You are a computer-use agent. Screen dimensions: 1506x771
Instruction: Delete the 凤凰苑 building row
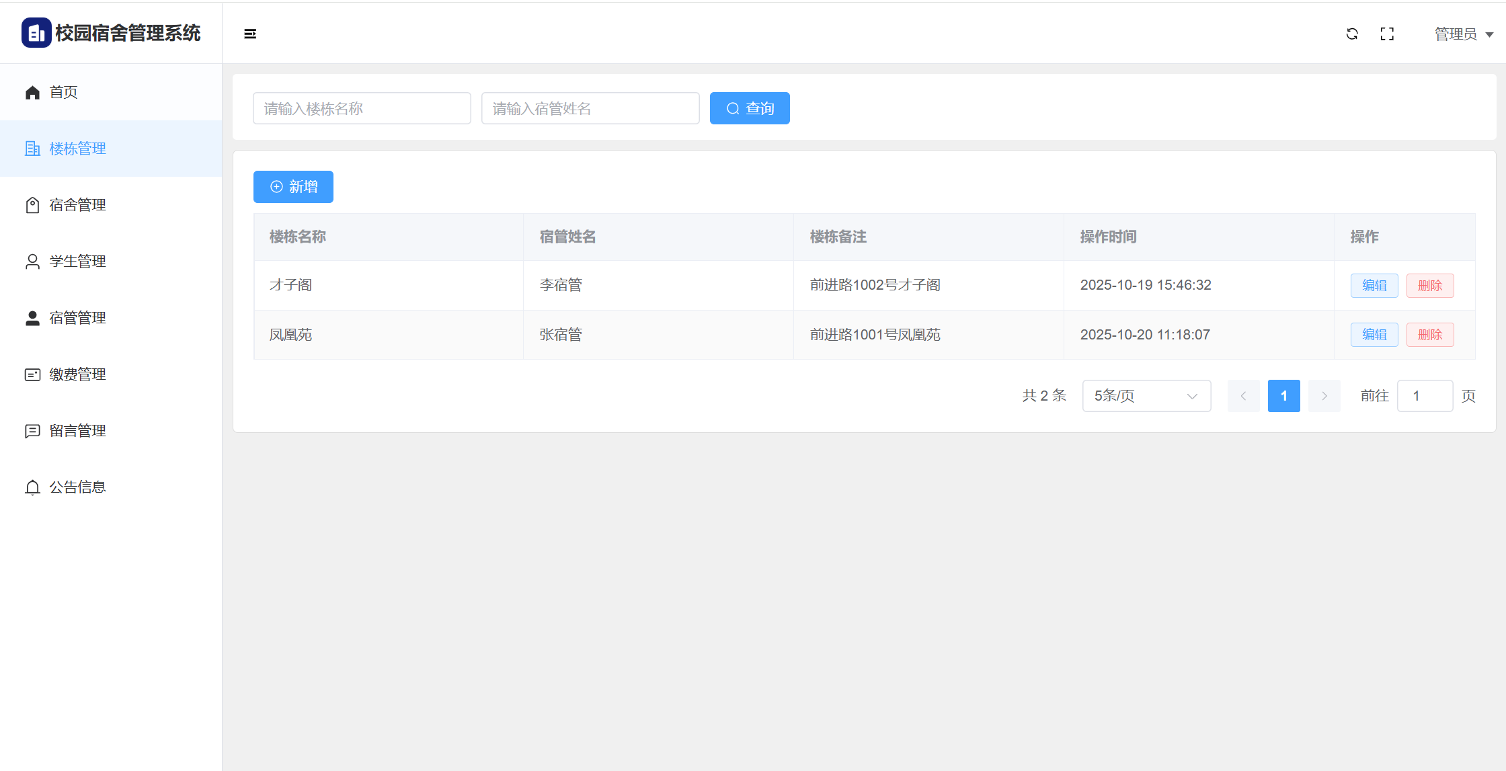coord(1430,335)
